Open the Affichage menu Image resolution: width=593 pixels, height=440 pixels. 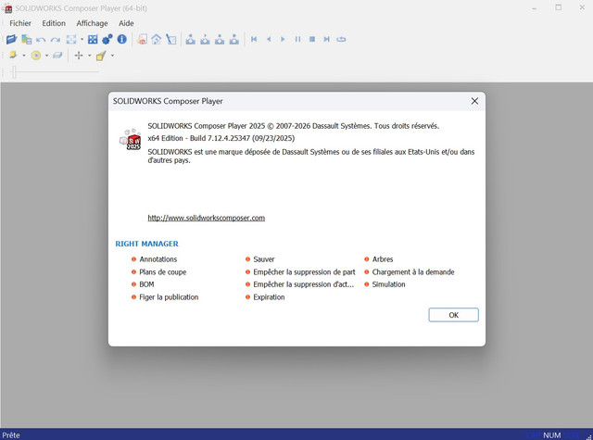[x=92, y=23]
